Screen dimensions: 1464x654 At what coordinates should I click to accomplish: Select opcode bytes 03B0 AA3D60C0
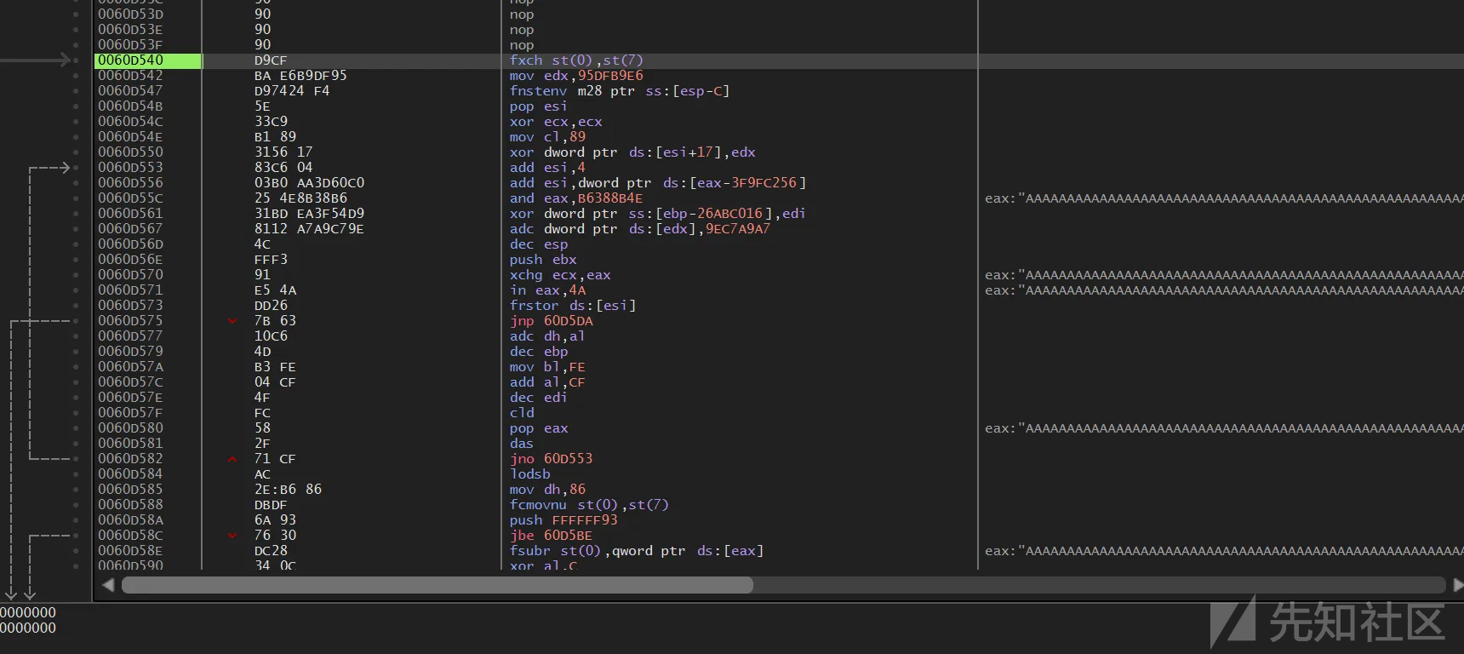[309, 183]
